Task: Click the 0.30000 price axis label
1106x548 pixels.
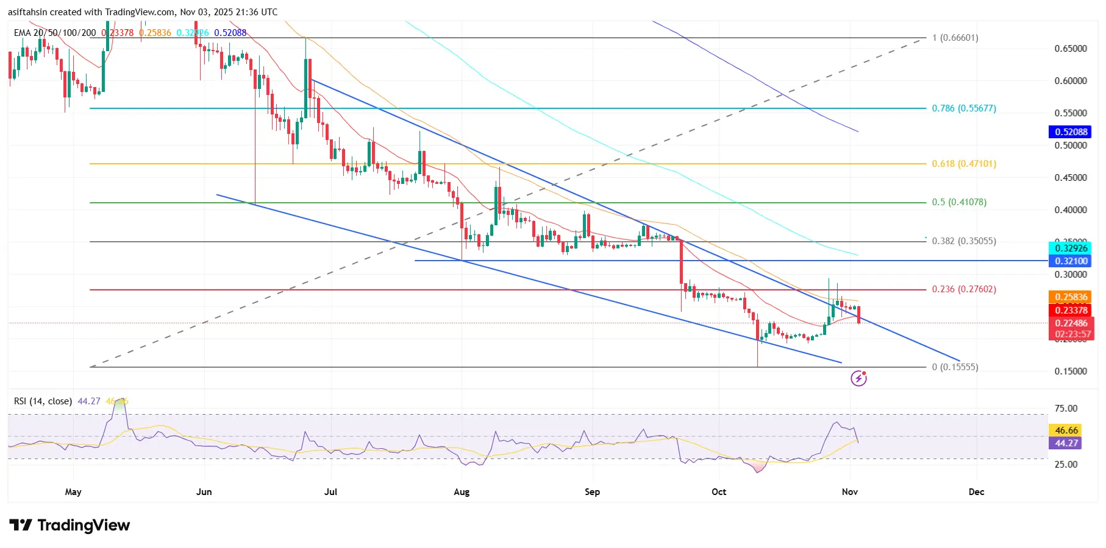Action: 1071,275
